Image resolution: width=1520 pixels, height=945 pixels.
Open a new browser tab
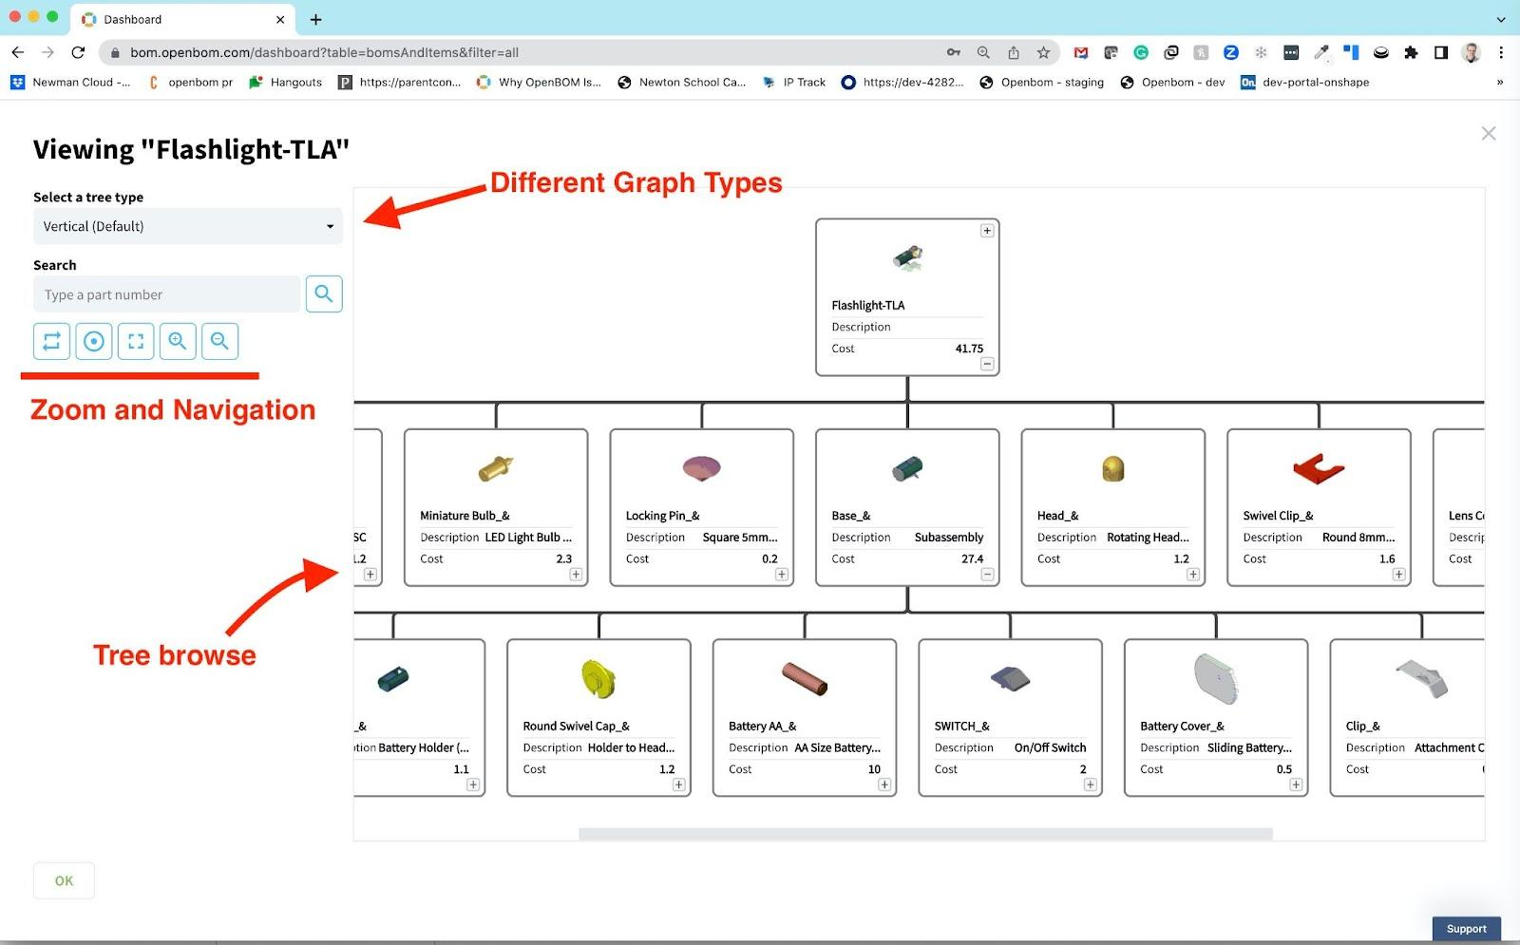(316, 19)
